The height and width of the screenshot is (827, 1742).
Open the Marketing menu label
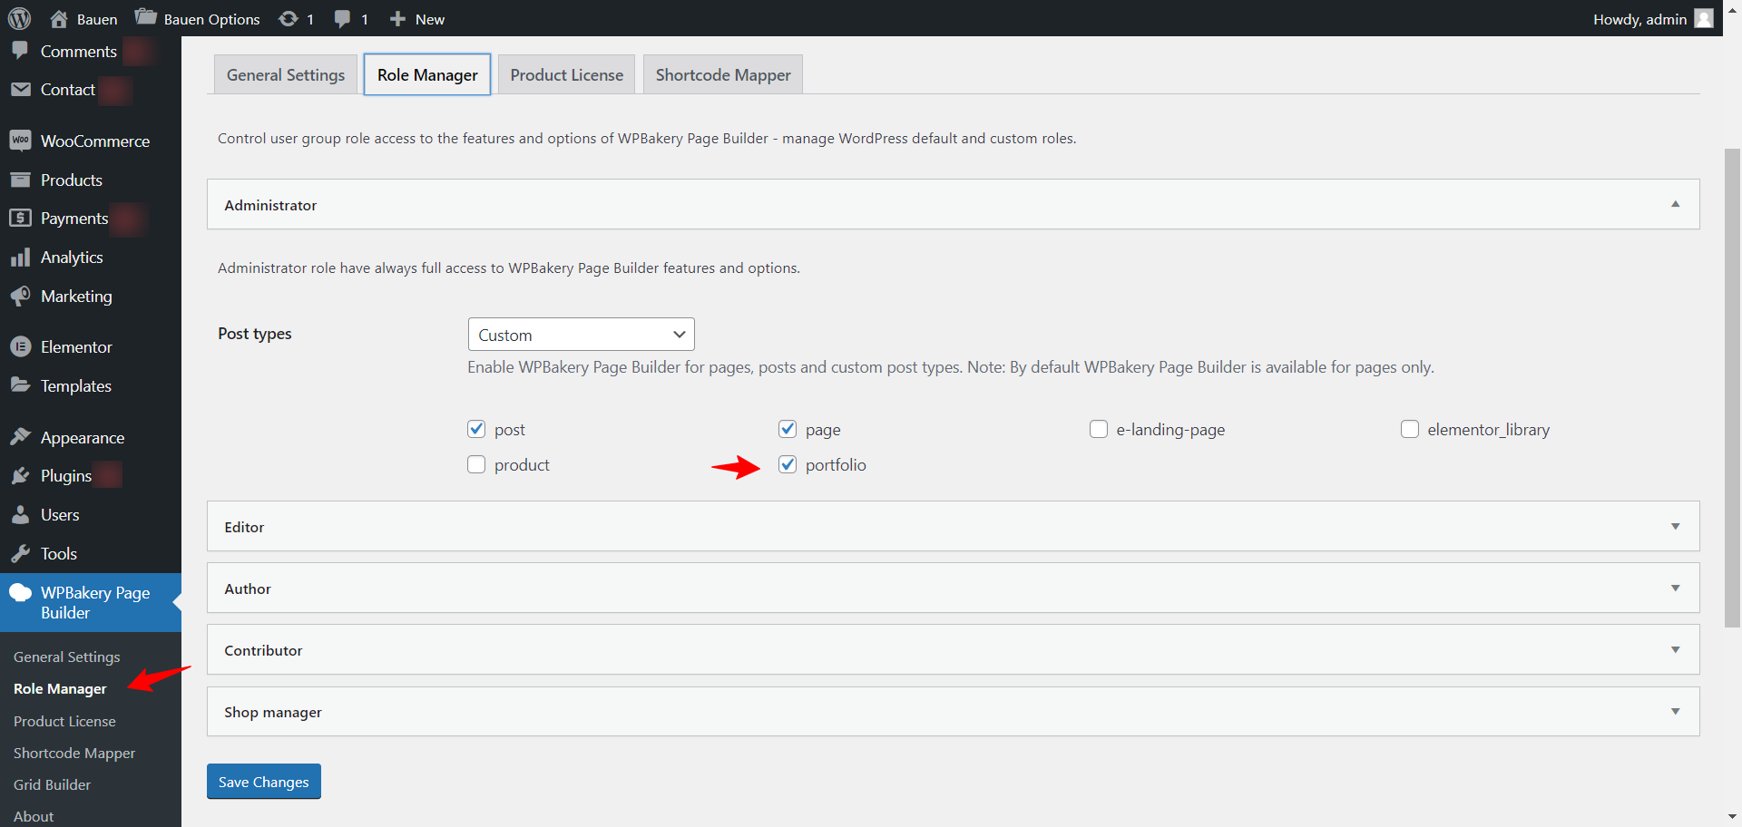[x=76, y=296]
